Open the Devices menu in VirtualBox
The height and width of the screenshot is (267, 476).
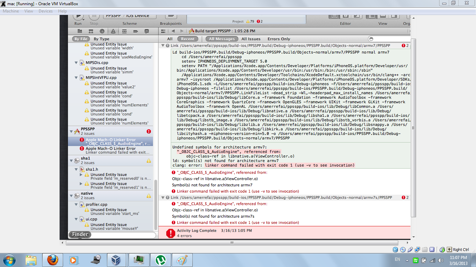click(x=46, y=11)
